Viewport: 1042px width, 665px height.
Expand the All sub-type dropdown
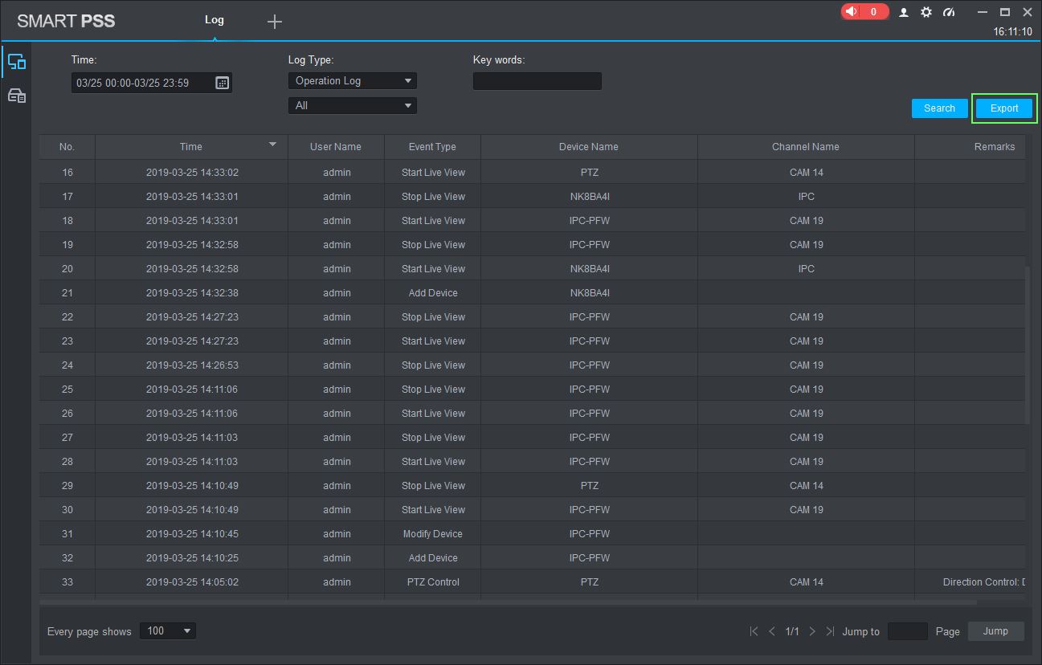[x=352, y=105]
